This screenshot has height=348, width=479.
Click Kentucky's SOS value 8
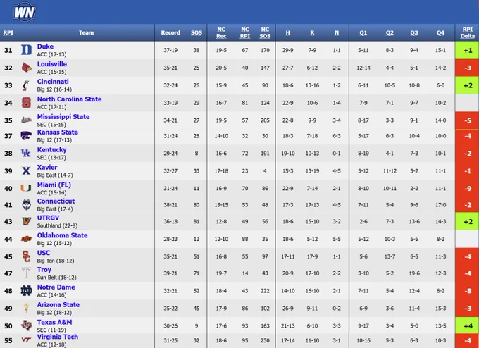(x=197, y=154)
